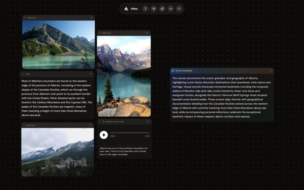The width and height of the screenshot is (304, 190).
Task: Click the alberta voice note title
Action: [x=114, y=121]
